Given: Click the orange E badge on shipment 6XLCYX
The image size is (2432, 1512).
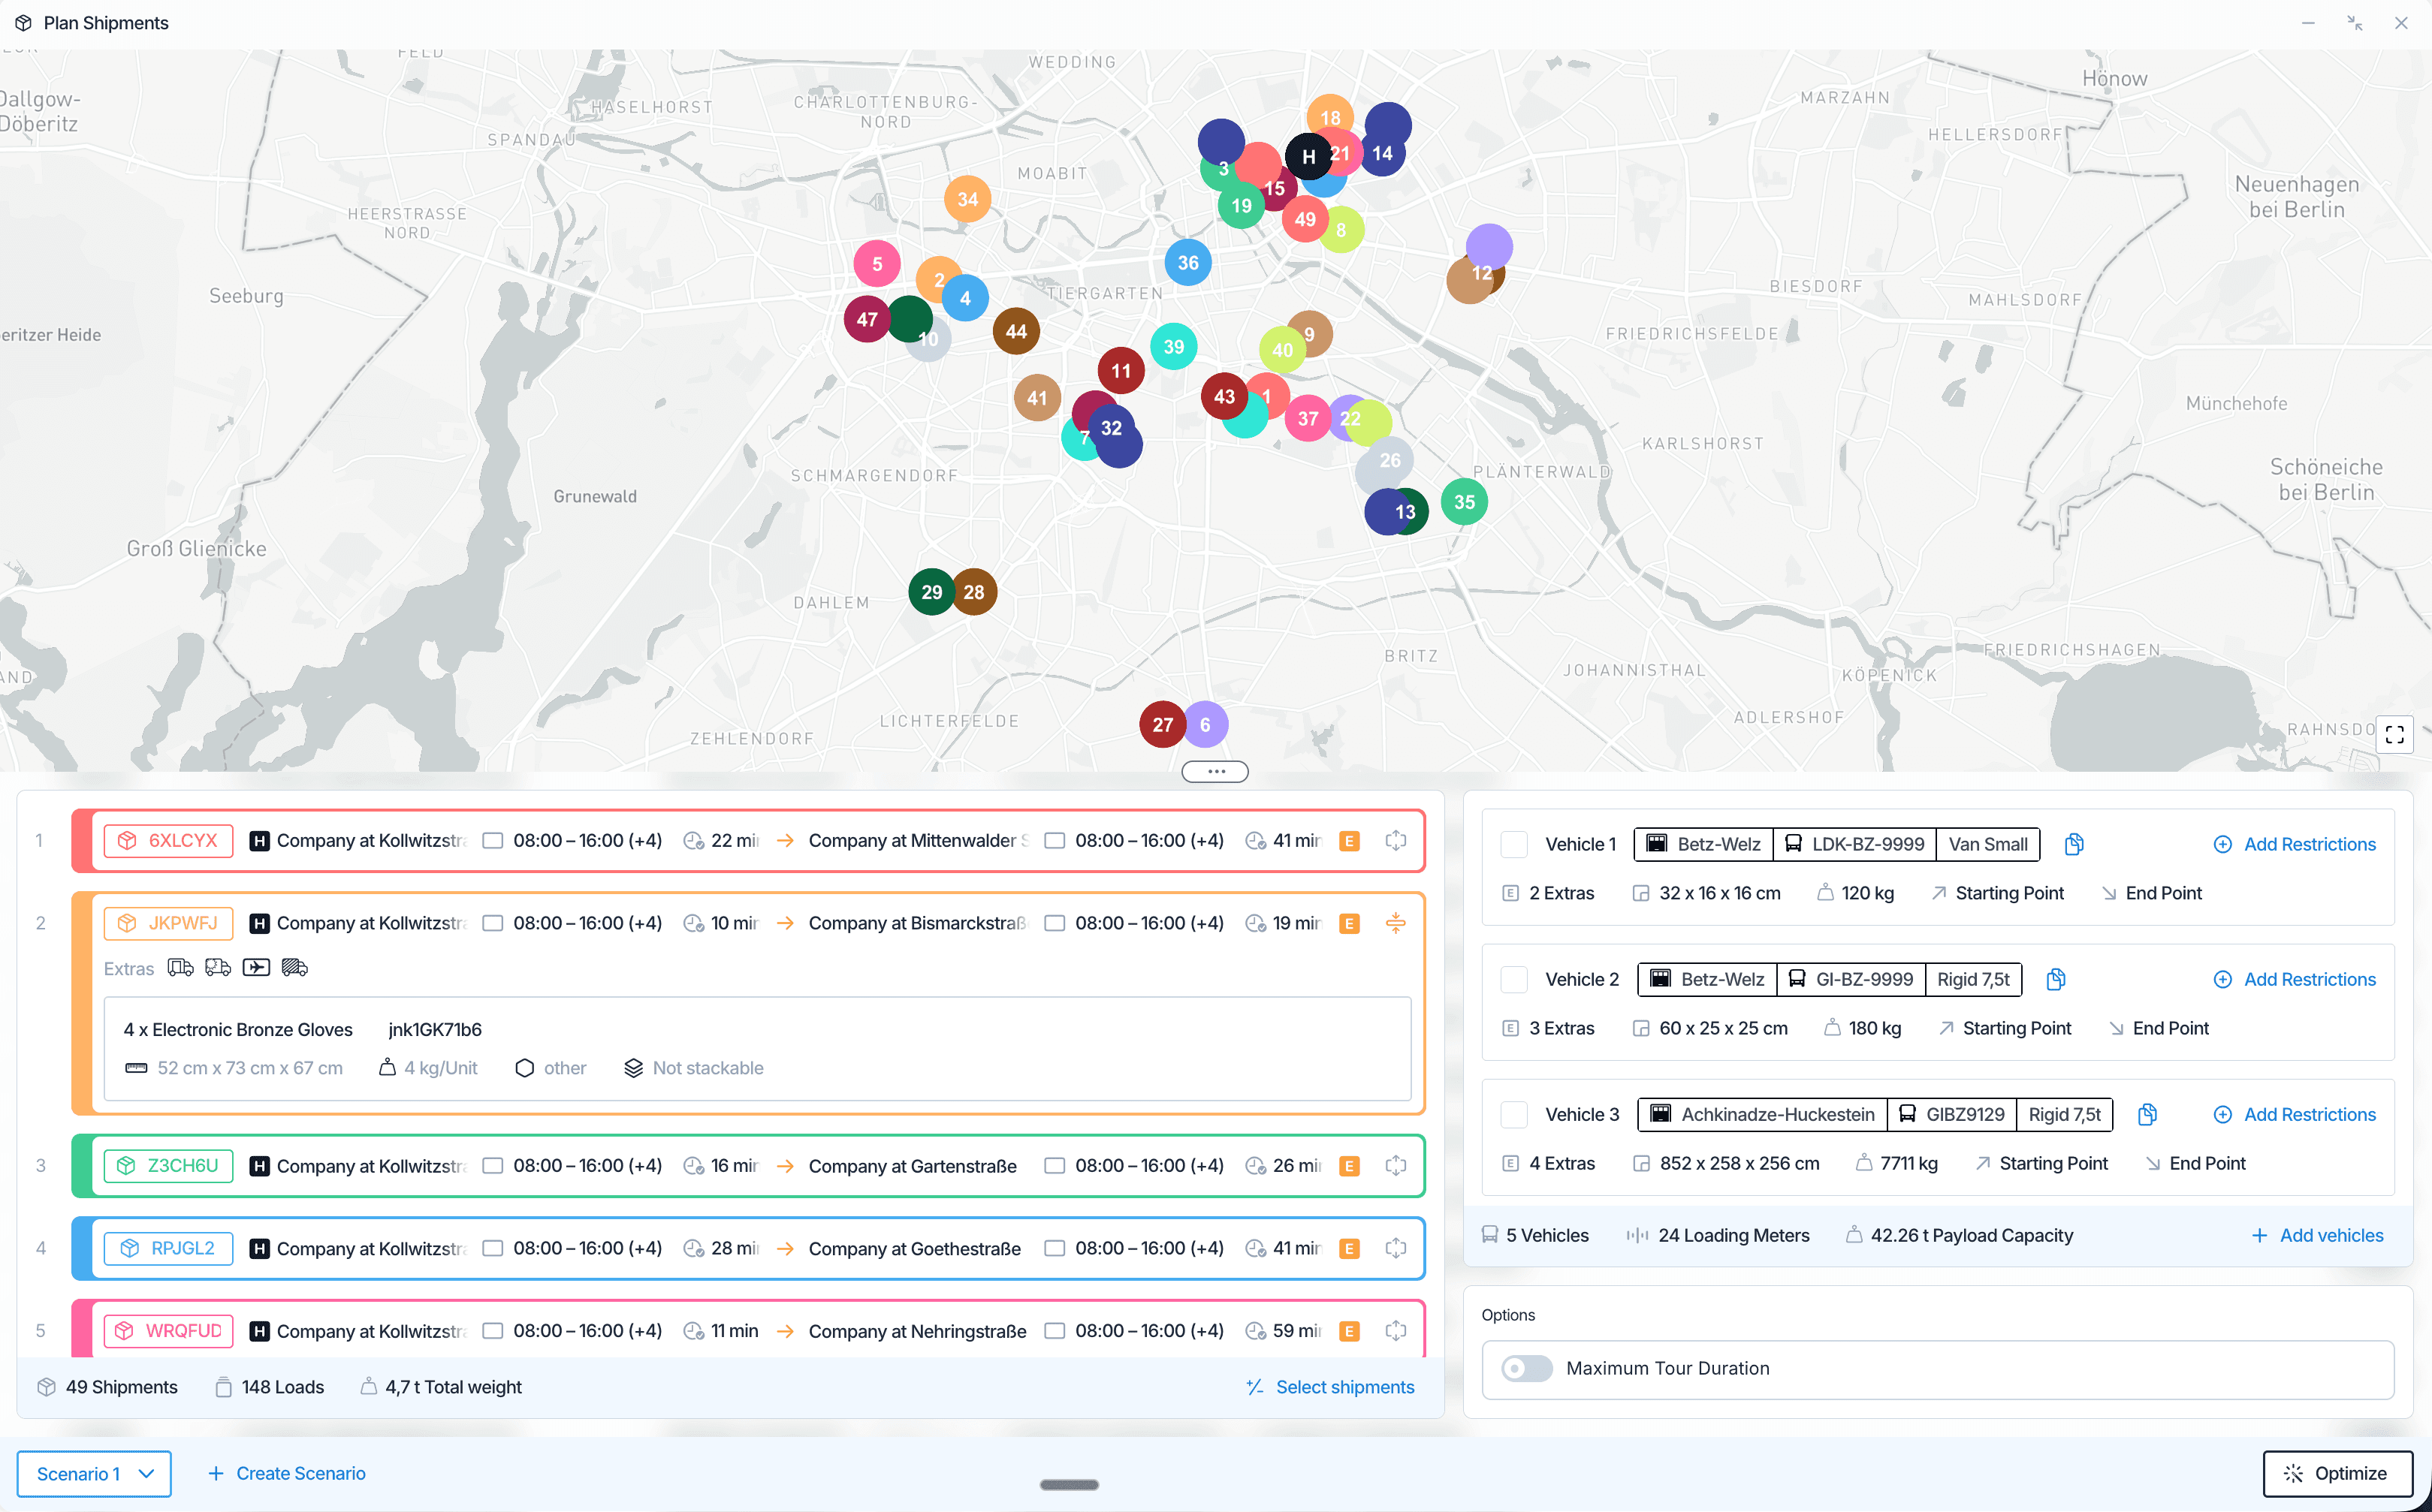Looking at the screenshot, I should click(x=1350, y=841).
